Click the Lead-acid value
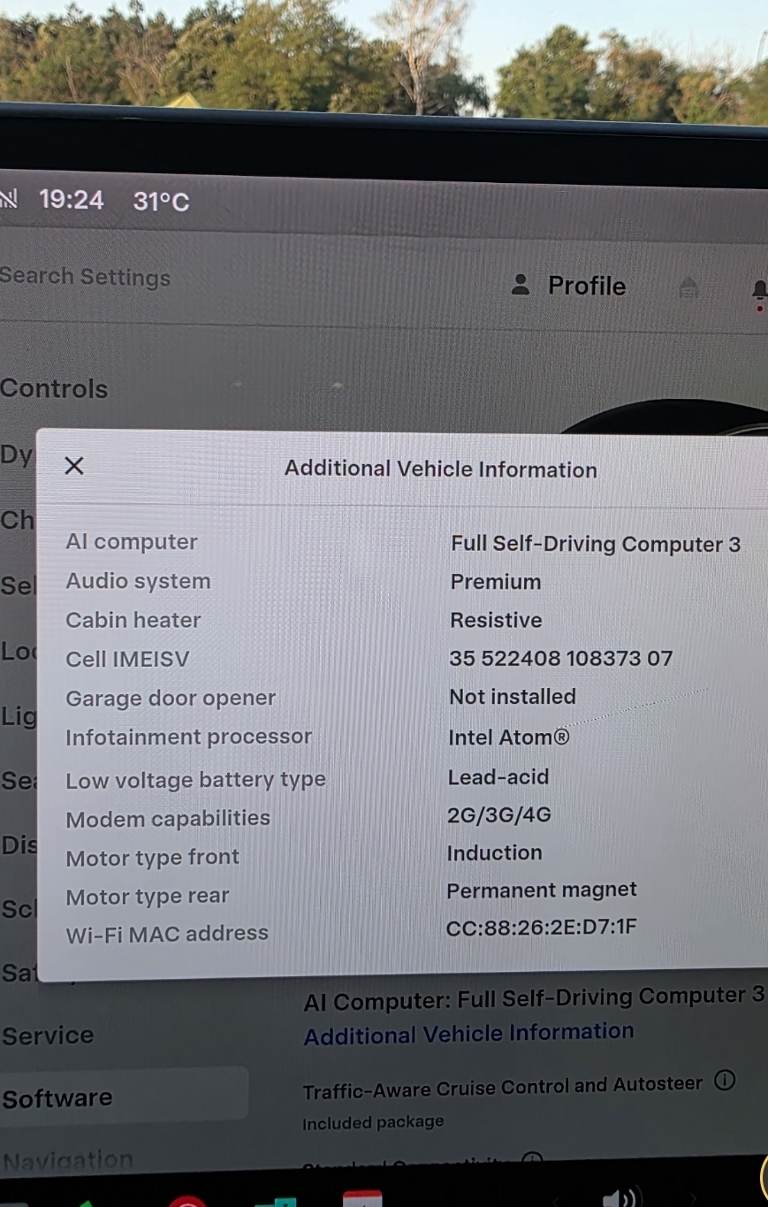The height and width of the screenshot is (1207, 768). click(x=498, y=777)
